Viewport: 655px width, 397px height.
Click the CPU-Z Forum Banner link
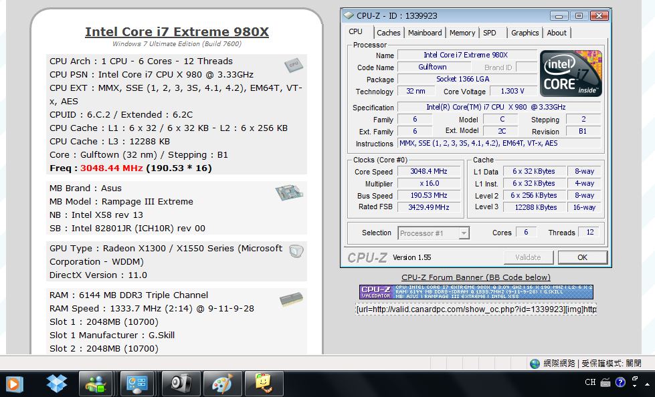476,277
